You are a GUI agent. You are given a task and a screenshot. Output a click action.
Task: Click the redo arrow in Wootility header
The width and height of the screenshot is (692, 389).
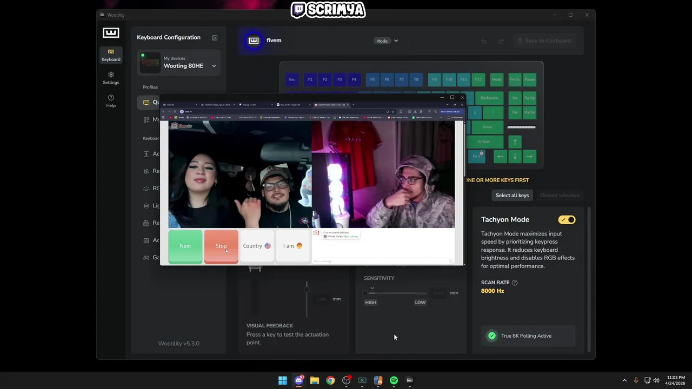click(x=501, y=41)
